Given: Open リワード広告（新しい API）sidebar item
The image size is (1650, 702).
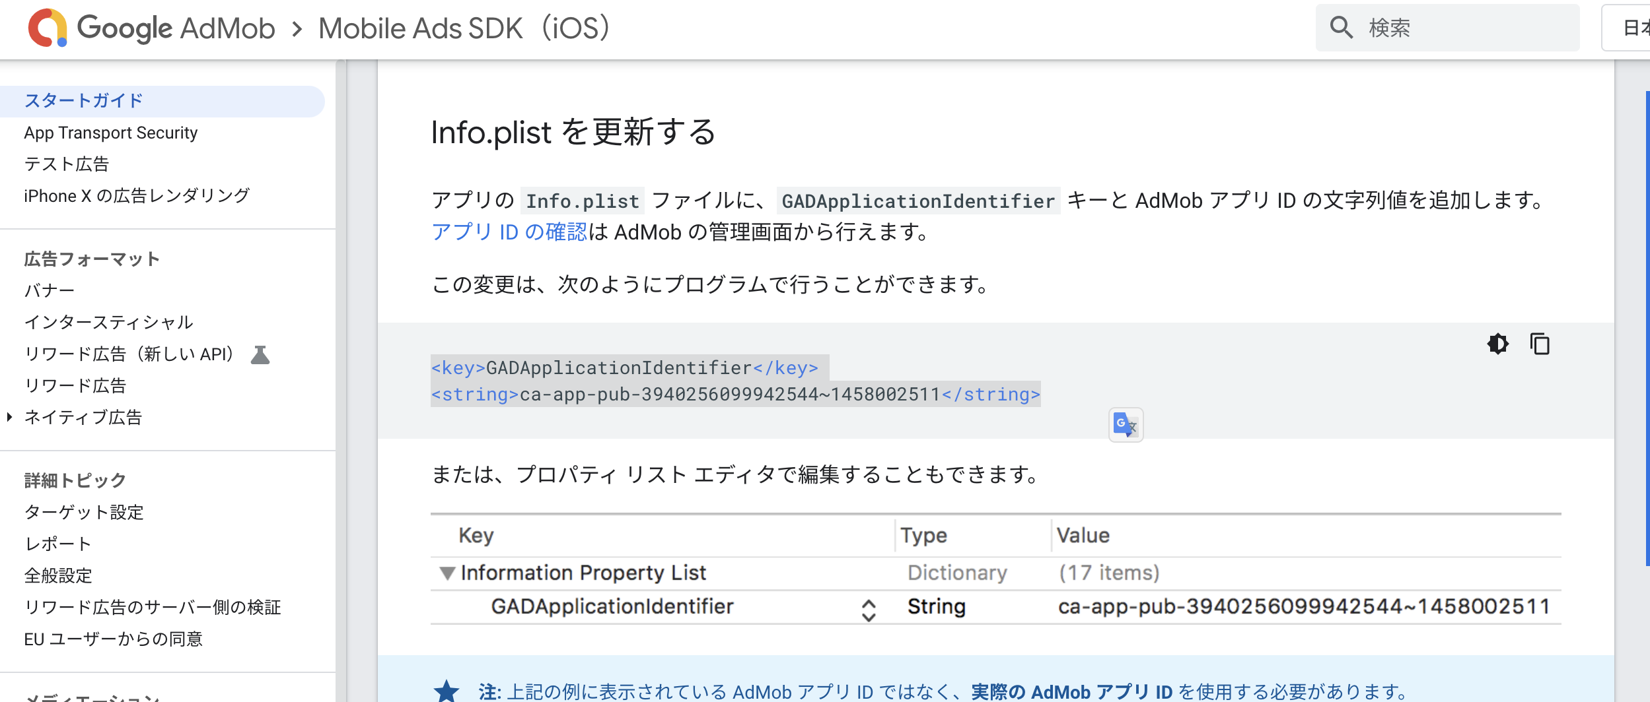Looking at the screenshot, I should [x=129, y=354].
